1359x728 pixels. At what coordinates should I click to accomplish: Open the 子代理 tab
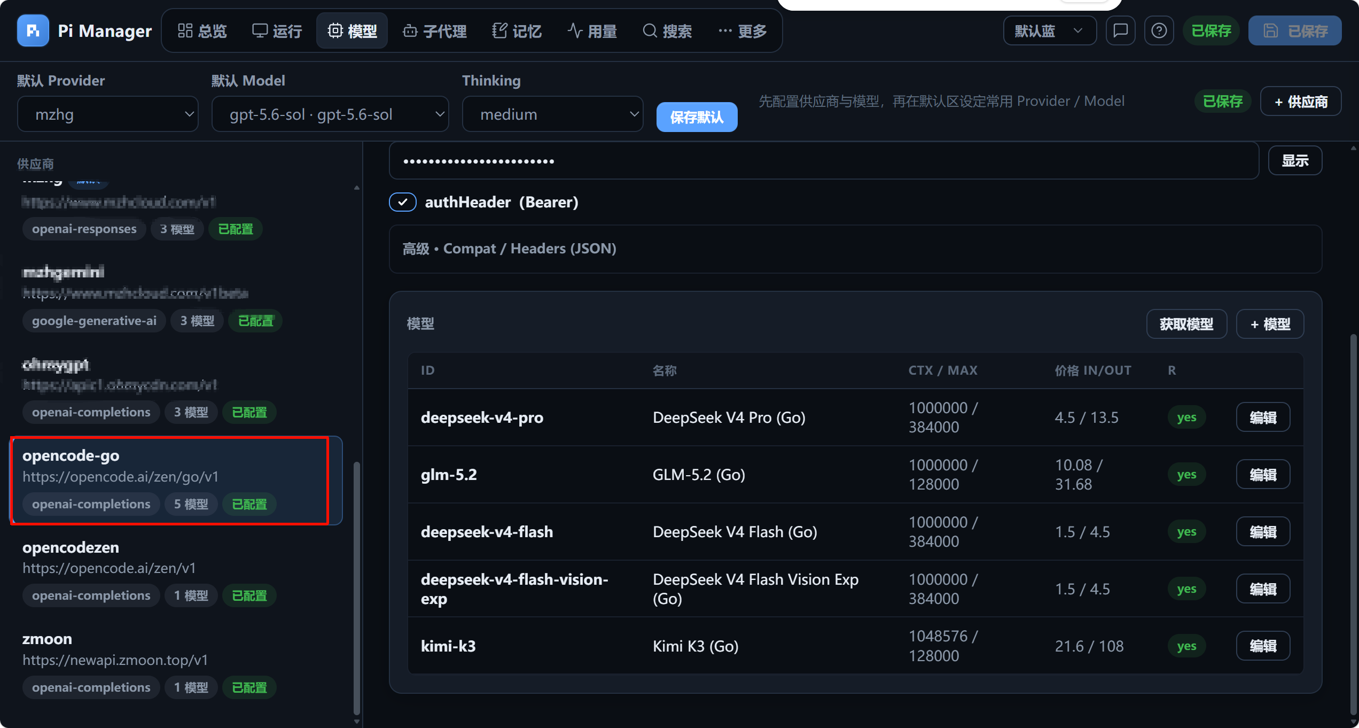pyautogui.click(x=435, y=31)
